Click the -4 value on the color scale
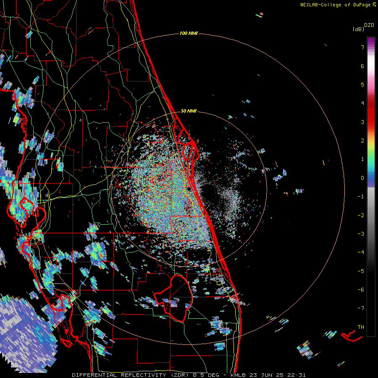The height and width of the screenshot is (378, 378). point(361,252)
